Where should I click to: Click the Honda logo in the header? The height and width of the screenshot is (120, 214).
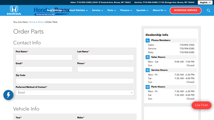click(14, 10)
